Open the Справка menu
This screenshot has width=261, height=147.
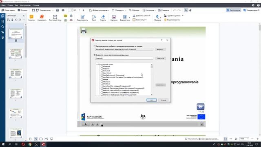click(x=35, y=5)
